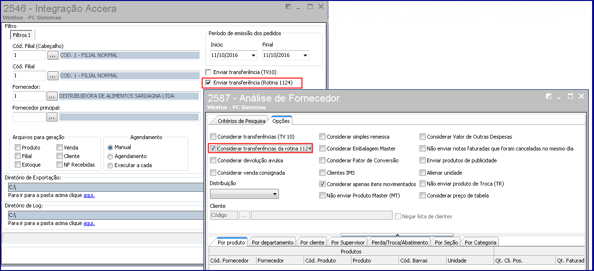Screen dimensions: 594x271
Task: Click the Cliente Código input field
Action: click(x=224, y=215)
